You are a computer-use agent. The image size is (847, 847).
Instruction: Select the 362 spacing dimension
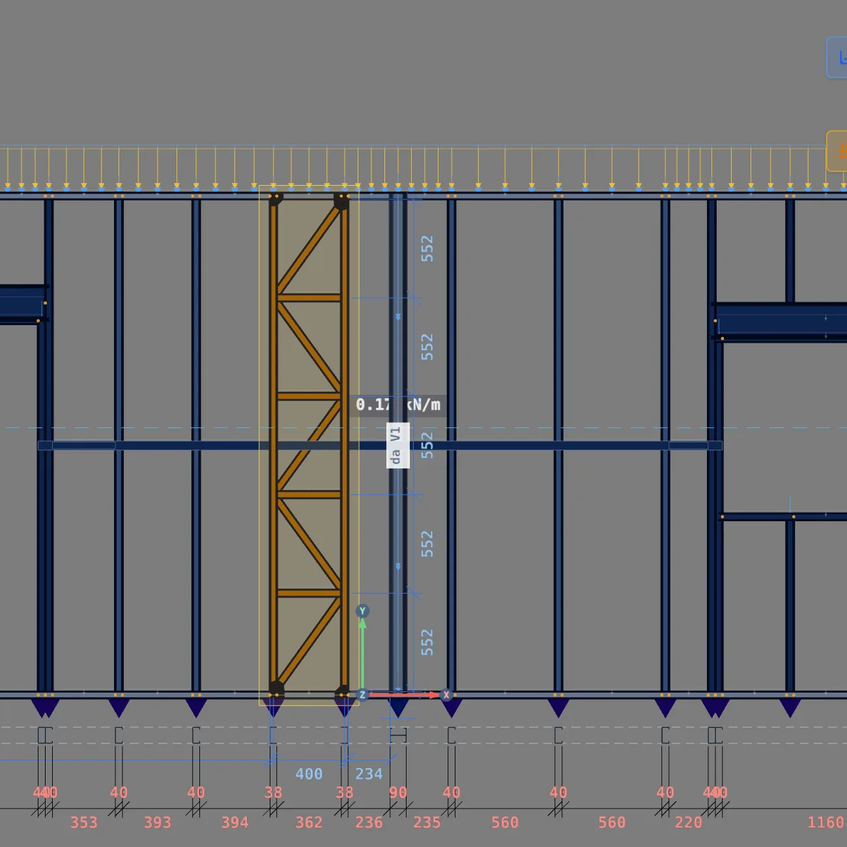click(309, 823)
